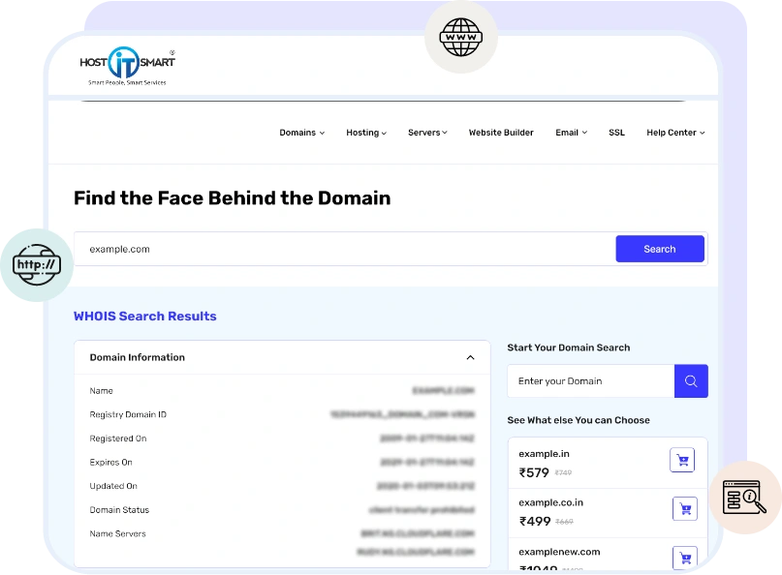The width and height of the screenshot is (782, 575).
Task: Focus the Enter your Domain field
Action: tap(590, 381)
